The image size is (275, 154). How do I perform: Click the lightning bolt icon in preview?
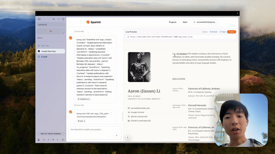[128, 137]
